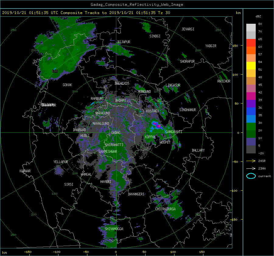Pick the gray -20 dBZ color swatch
The width and height of the screenshot is (274, 256).
(251, 149)
